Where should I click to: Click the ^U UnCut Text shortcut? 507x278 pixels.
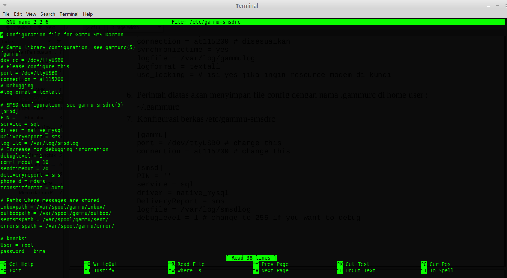coord(356,270)
